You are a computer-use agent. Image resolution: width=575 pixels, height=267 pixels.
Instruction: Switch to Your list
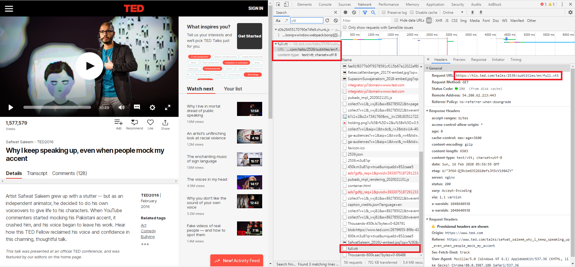tap(233, 89)
